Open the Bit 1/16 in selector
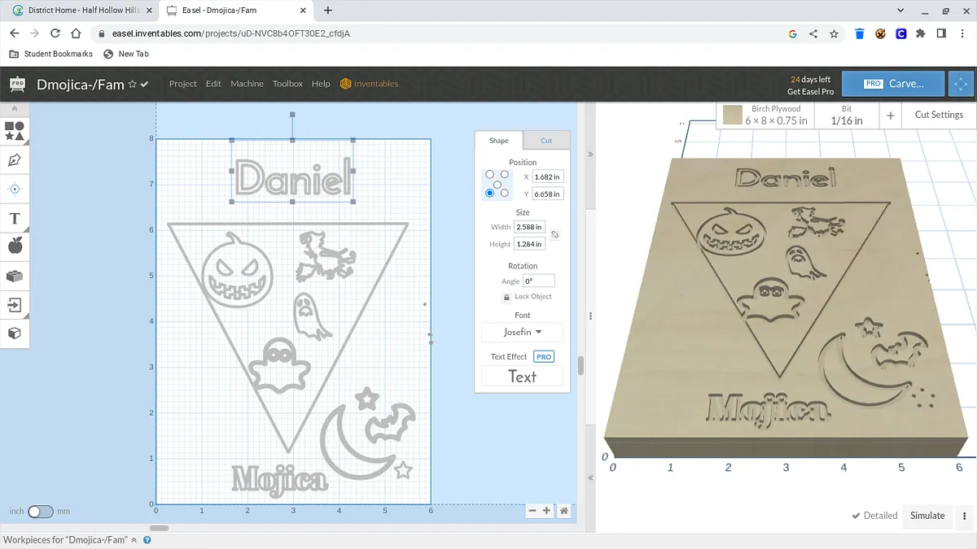 pyautogui.click(x=846, y=115)
